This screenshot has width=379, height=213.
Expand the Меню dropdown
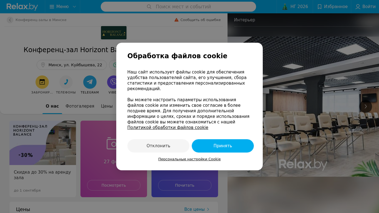63,7
